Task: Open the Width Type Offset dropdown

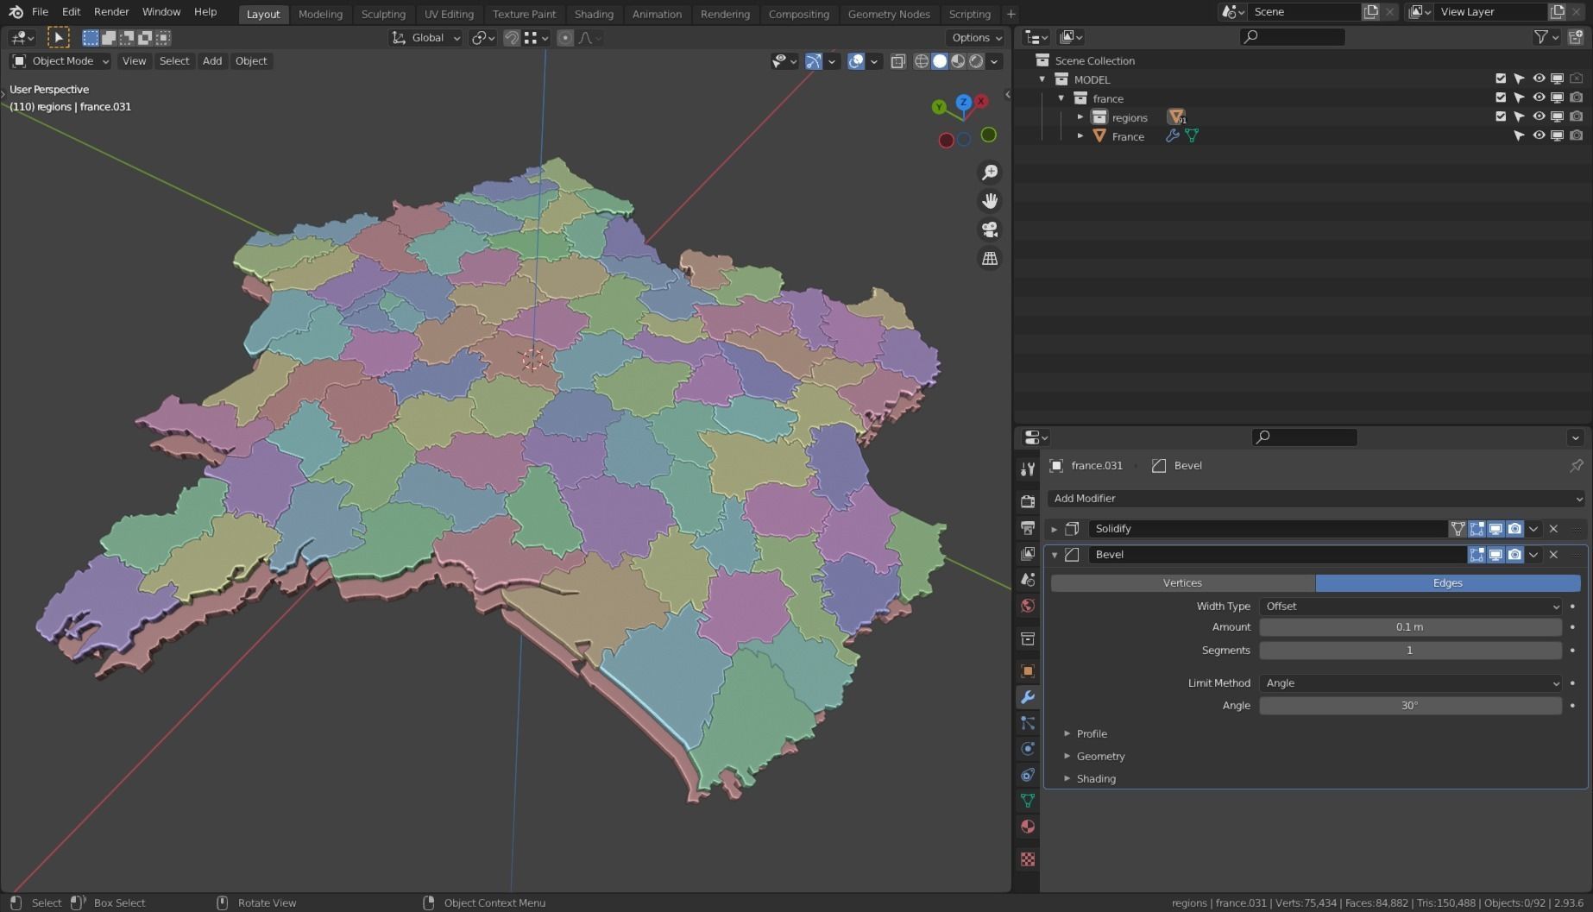Action: point(1410,607)
